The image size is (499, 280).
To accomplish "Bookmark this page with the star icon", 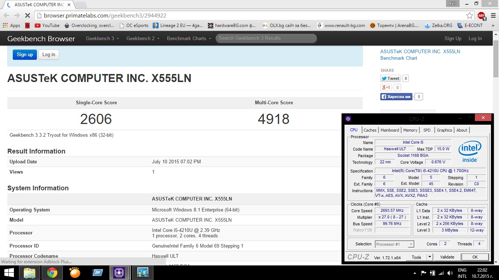I will click(470, 16).
